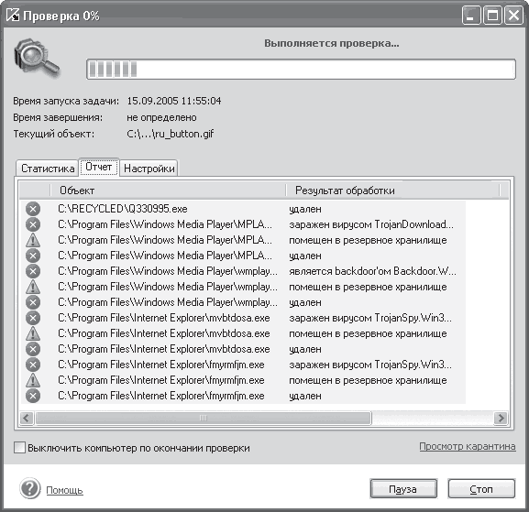This screenshot has height=512, width=529.
Task: Click warning icon beside fmyrmfjm.exe backup row
Action: 33,380
